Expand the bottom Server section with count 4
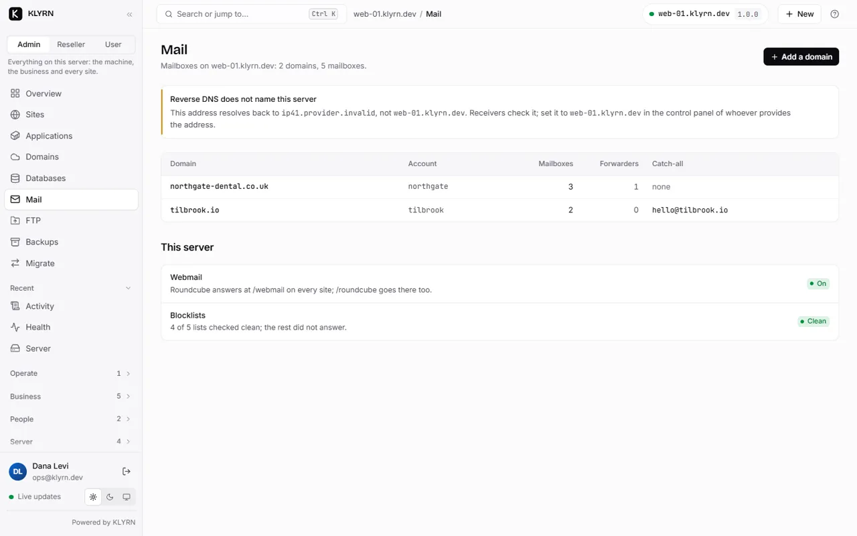 [71, 442]
